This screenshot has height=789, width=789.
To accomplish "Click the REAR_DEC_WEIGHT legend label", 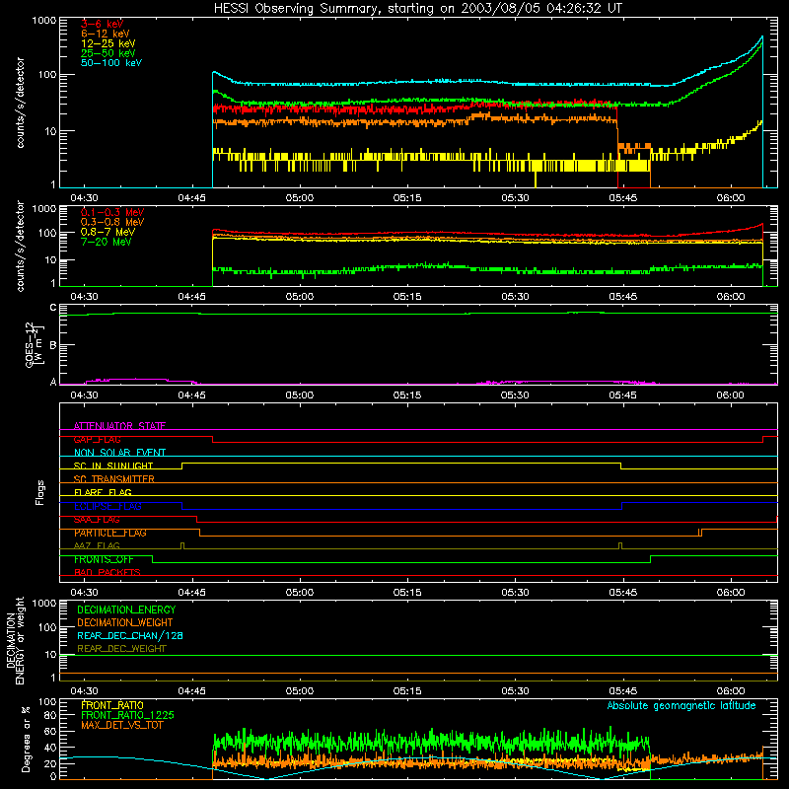I will (x=121, y=649).
